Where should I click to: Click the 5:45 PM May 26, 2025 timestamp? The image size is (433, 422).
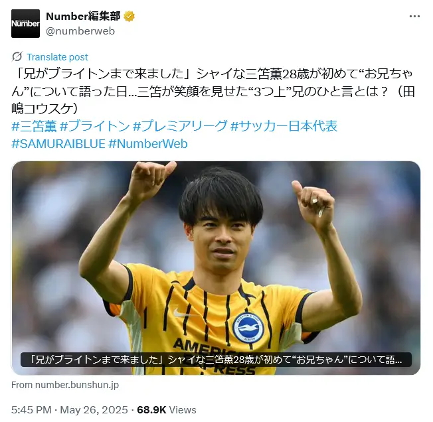point(70,410)
